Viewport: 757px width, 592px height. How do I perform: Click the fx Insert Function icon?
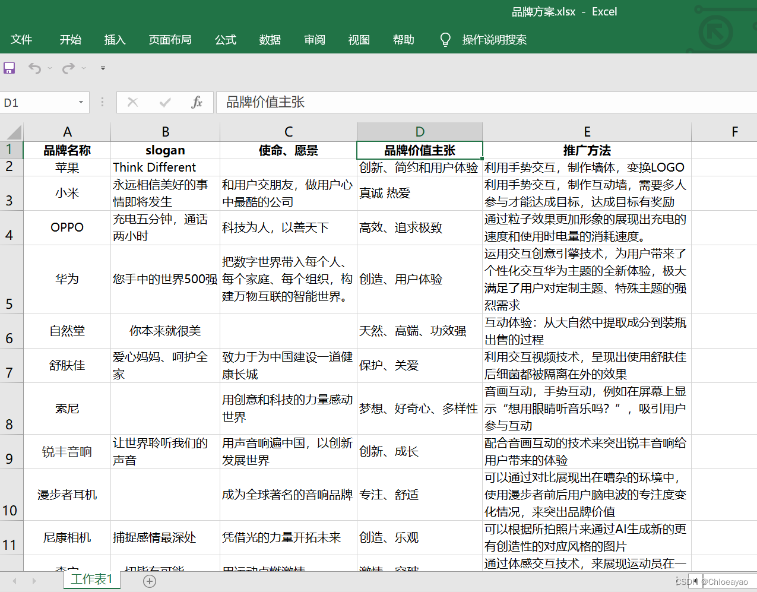[197, 102]
